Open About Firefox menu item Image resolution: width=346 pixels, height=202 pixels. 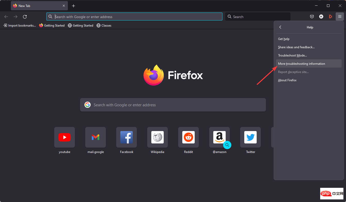click(x=287, y=80)
